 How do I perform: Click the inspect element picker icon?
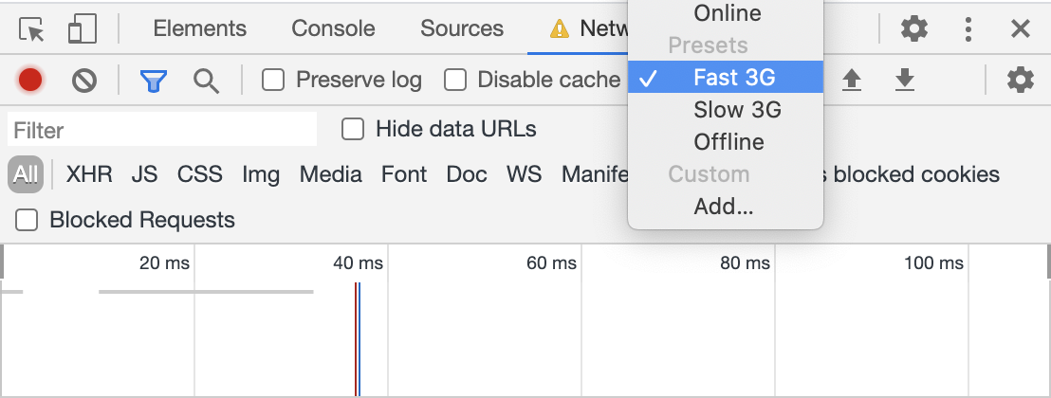[32, 29]
